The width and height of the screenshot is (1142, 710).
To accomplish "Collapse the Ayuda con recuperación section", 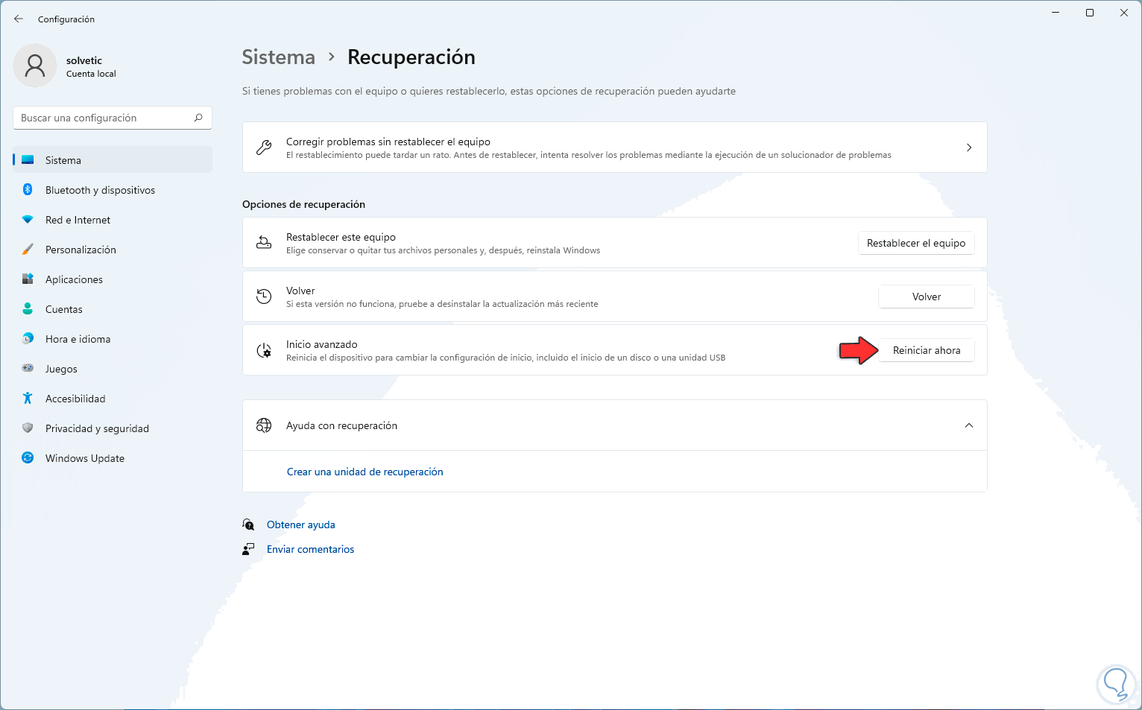I will pos(969,425).
